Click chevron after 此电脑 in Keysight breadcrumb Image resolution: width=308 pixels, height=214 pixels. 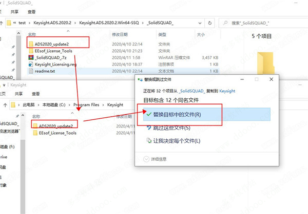(x=38, y=105)
